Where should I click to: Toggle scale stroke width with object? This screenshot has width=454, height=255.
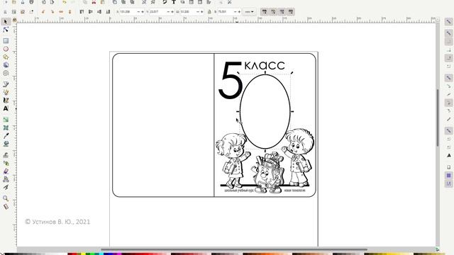tap(264, 12)
